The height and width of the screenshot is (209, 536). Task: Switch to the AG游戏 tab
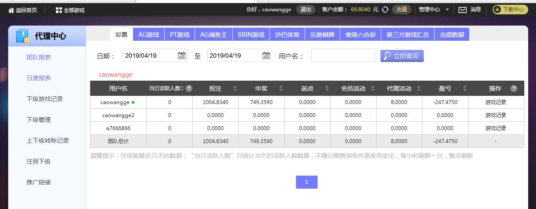pyautogui.click(x=149, y=35)
